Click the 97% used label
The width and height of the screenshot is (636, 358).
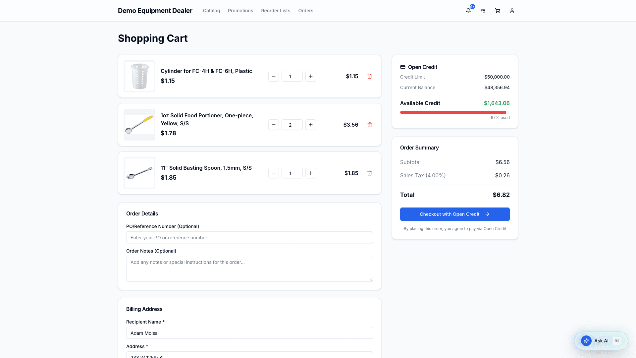pos(500,118)
